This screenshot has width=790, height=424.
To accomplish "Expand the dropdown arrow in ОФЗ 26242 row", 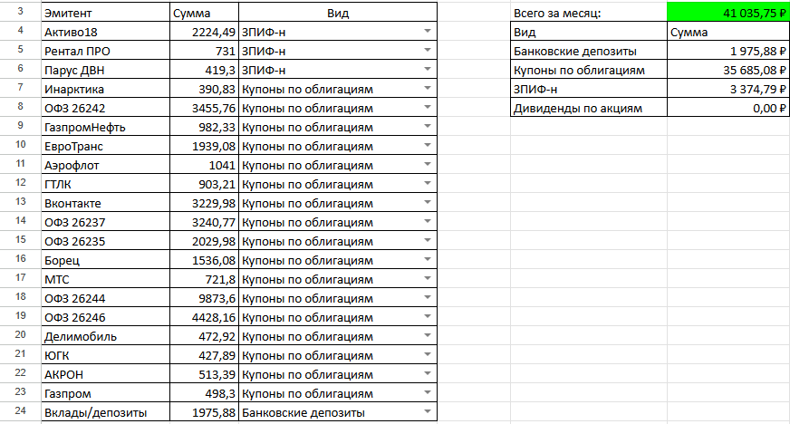I will (428, 107).
